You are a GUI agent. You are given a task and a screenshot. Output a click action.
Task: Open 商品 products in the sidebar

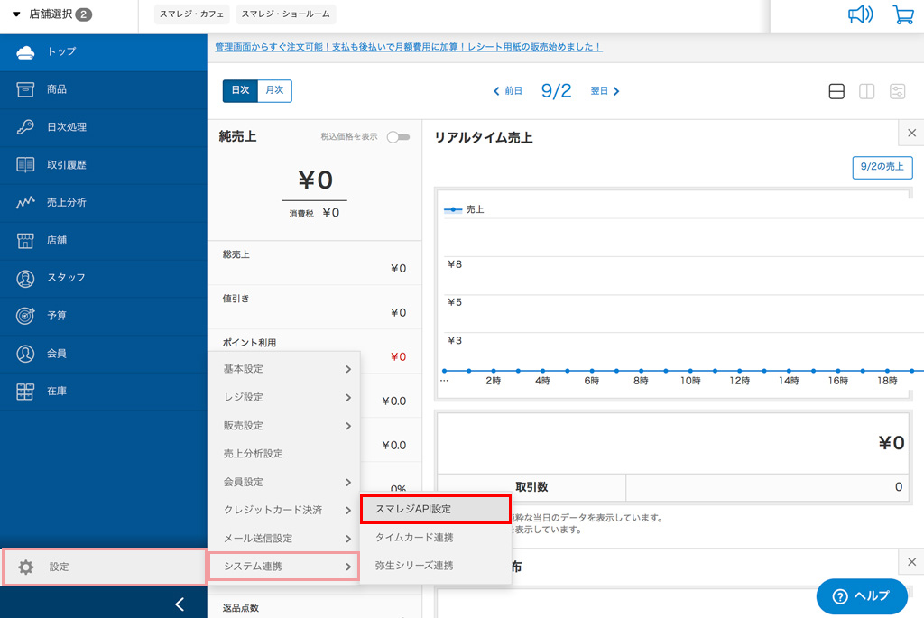[56, 89]
